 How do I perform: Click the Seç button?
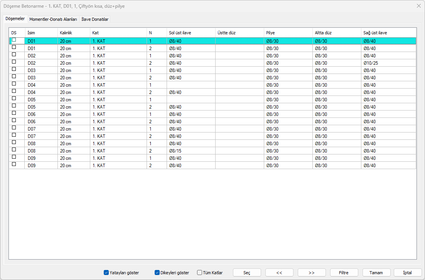click(x=247, y=273)
